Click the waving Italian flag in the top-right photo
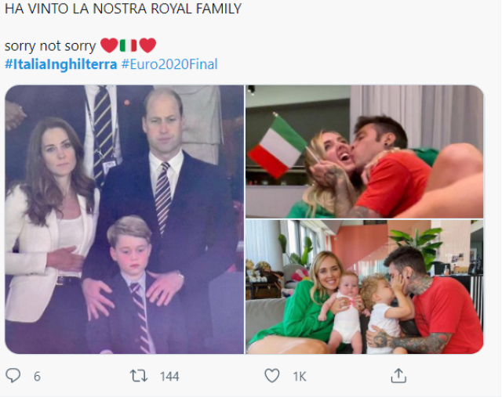502x397 pixels. [x=276, y=146]
